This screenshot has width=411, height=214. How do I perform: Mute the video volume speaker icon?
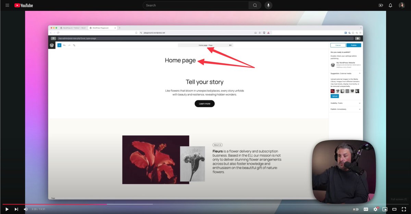point(26,209)
